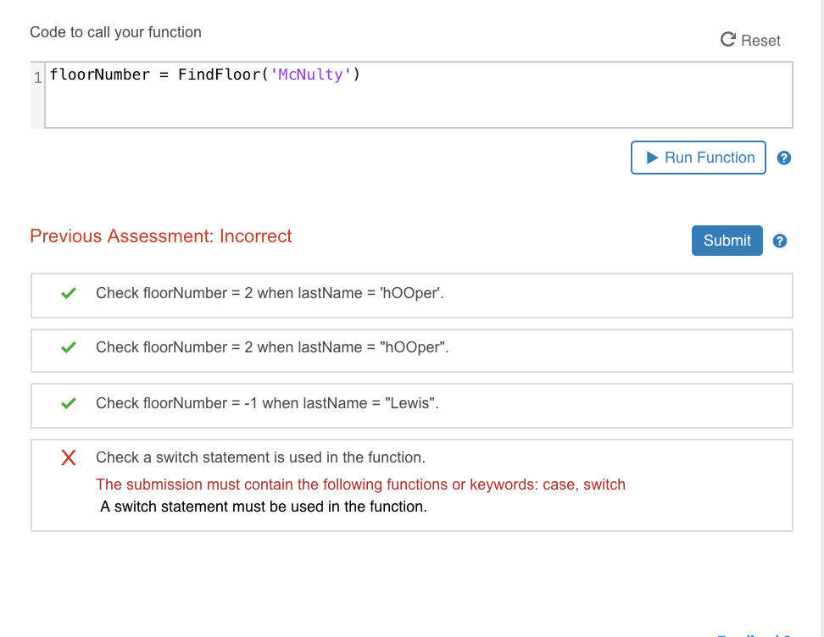
Task: Select test row text for double-quoted "hOOper"
Action: tap(271, 347)
